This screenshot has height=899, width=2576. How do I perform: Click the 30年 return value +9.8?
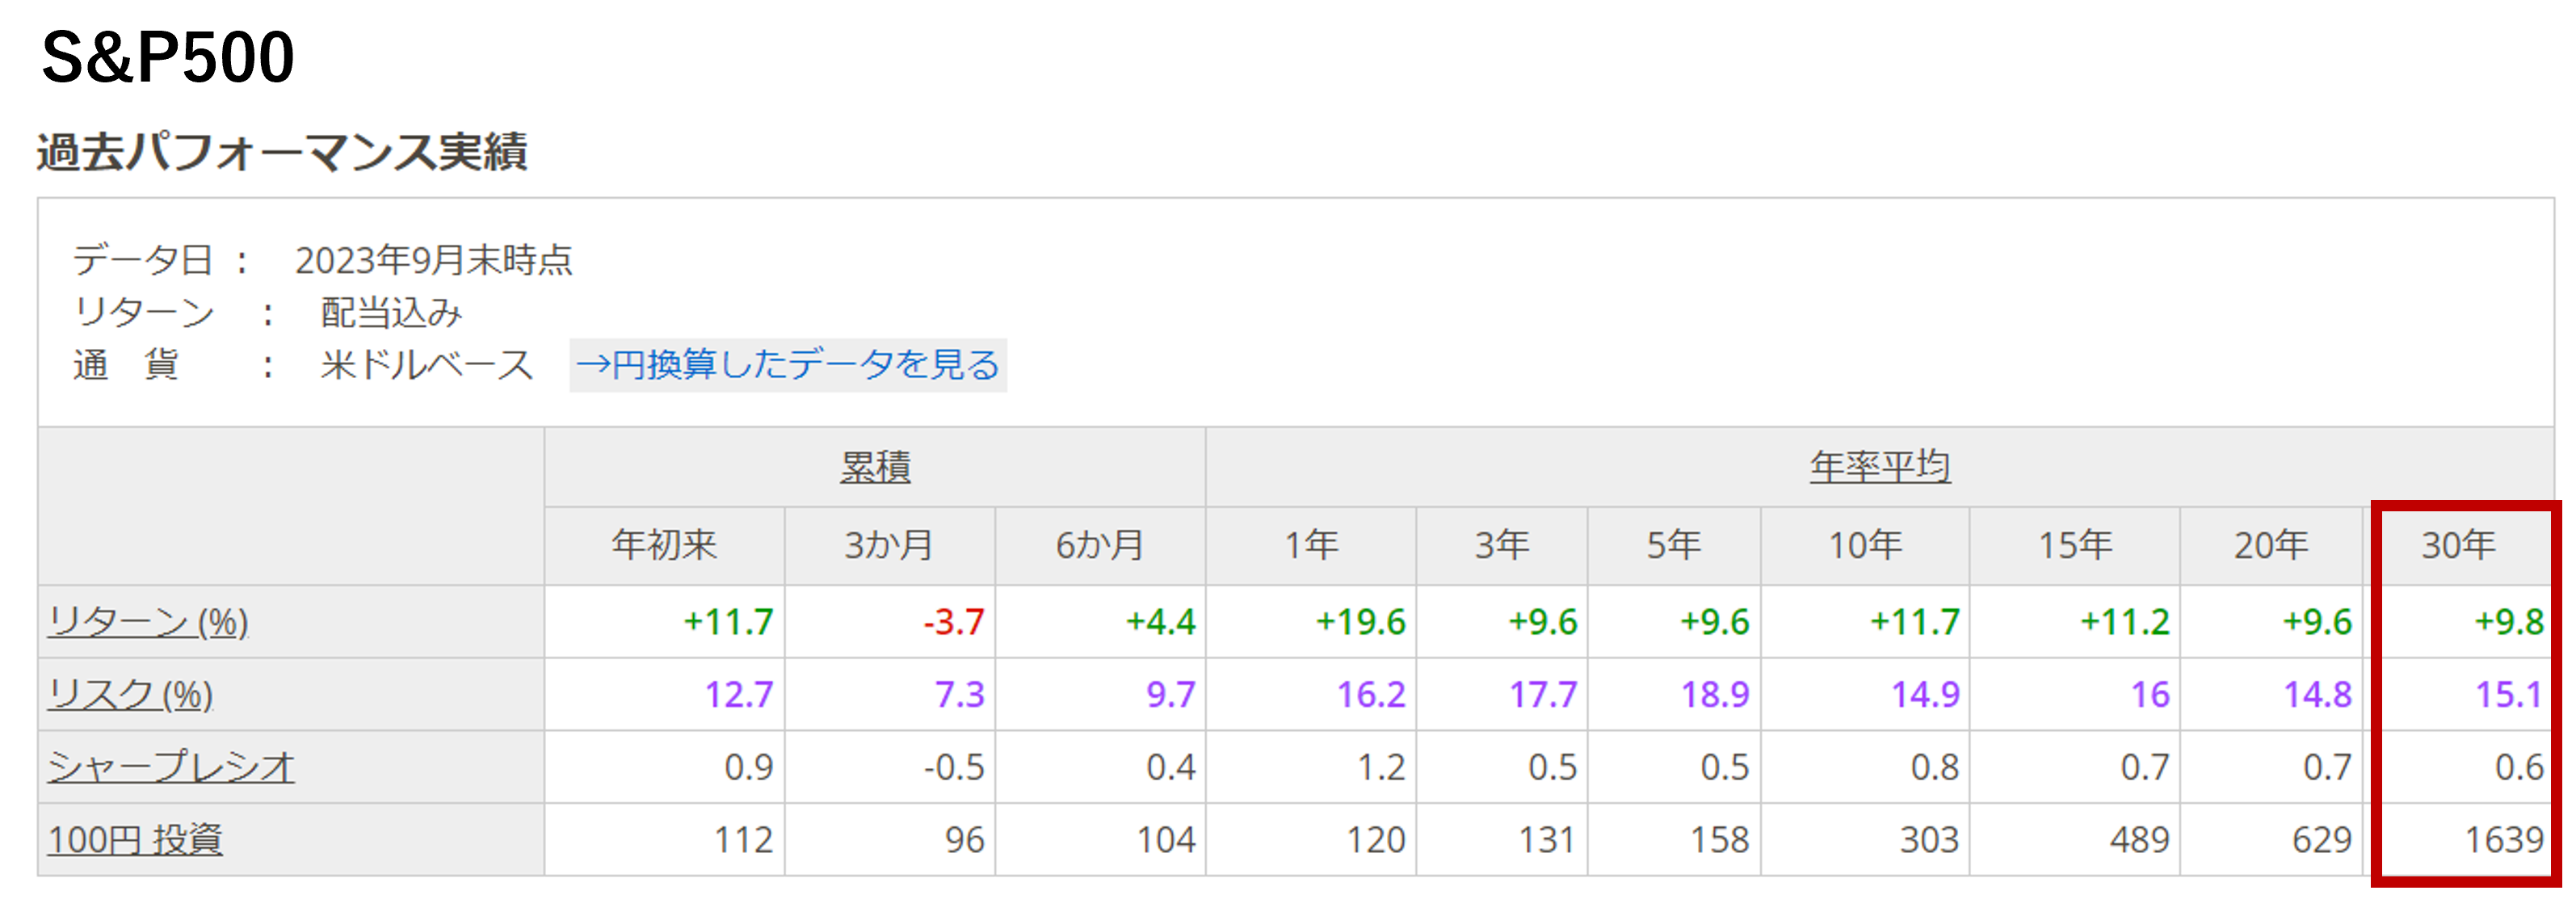2508,622
